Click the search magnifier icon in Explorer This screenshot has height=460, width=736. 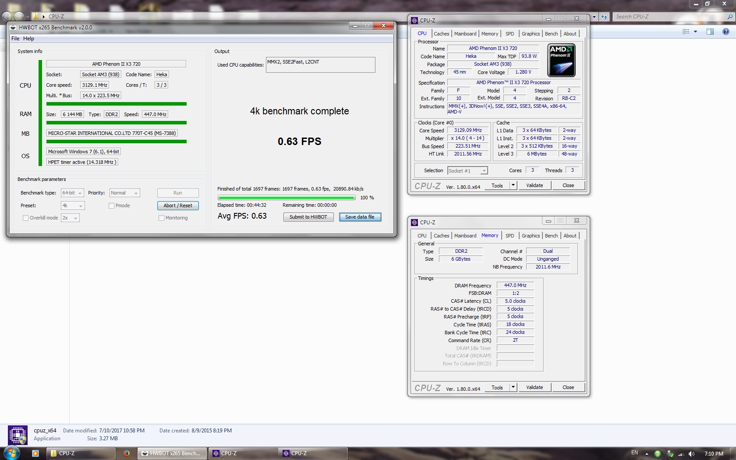pyautogui.click(x=729, y=17)
